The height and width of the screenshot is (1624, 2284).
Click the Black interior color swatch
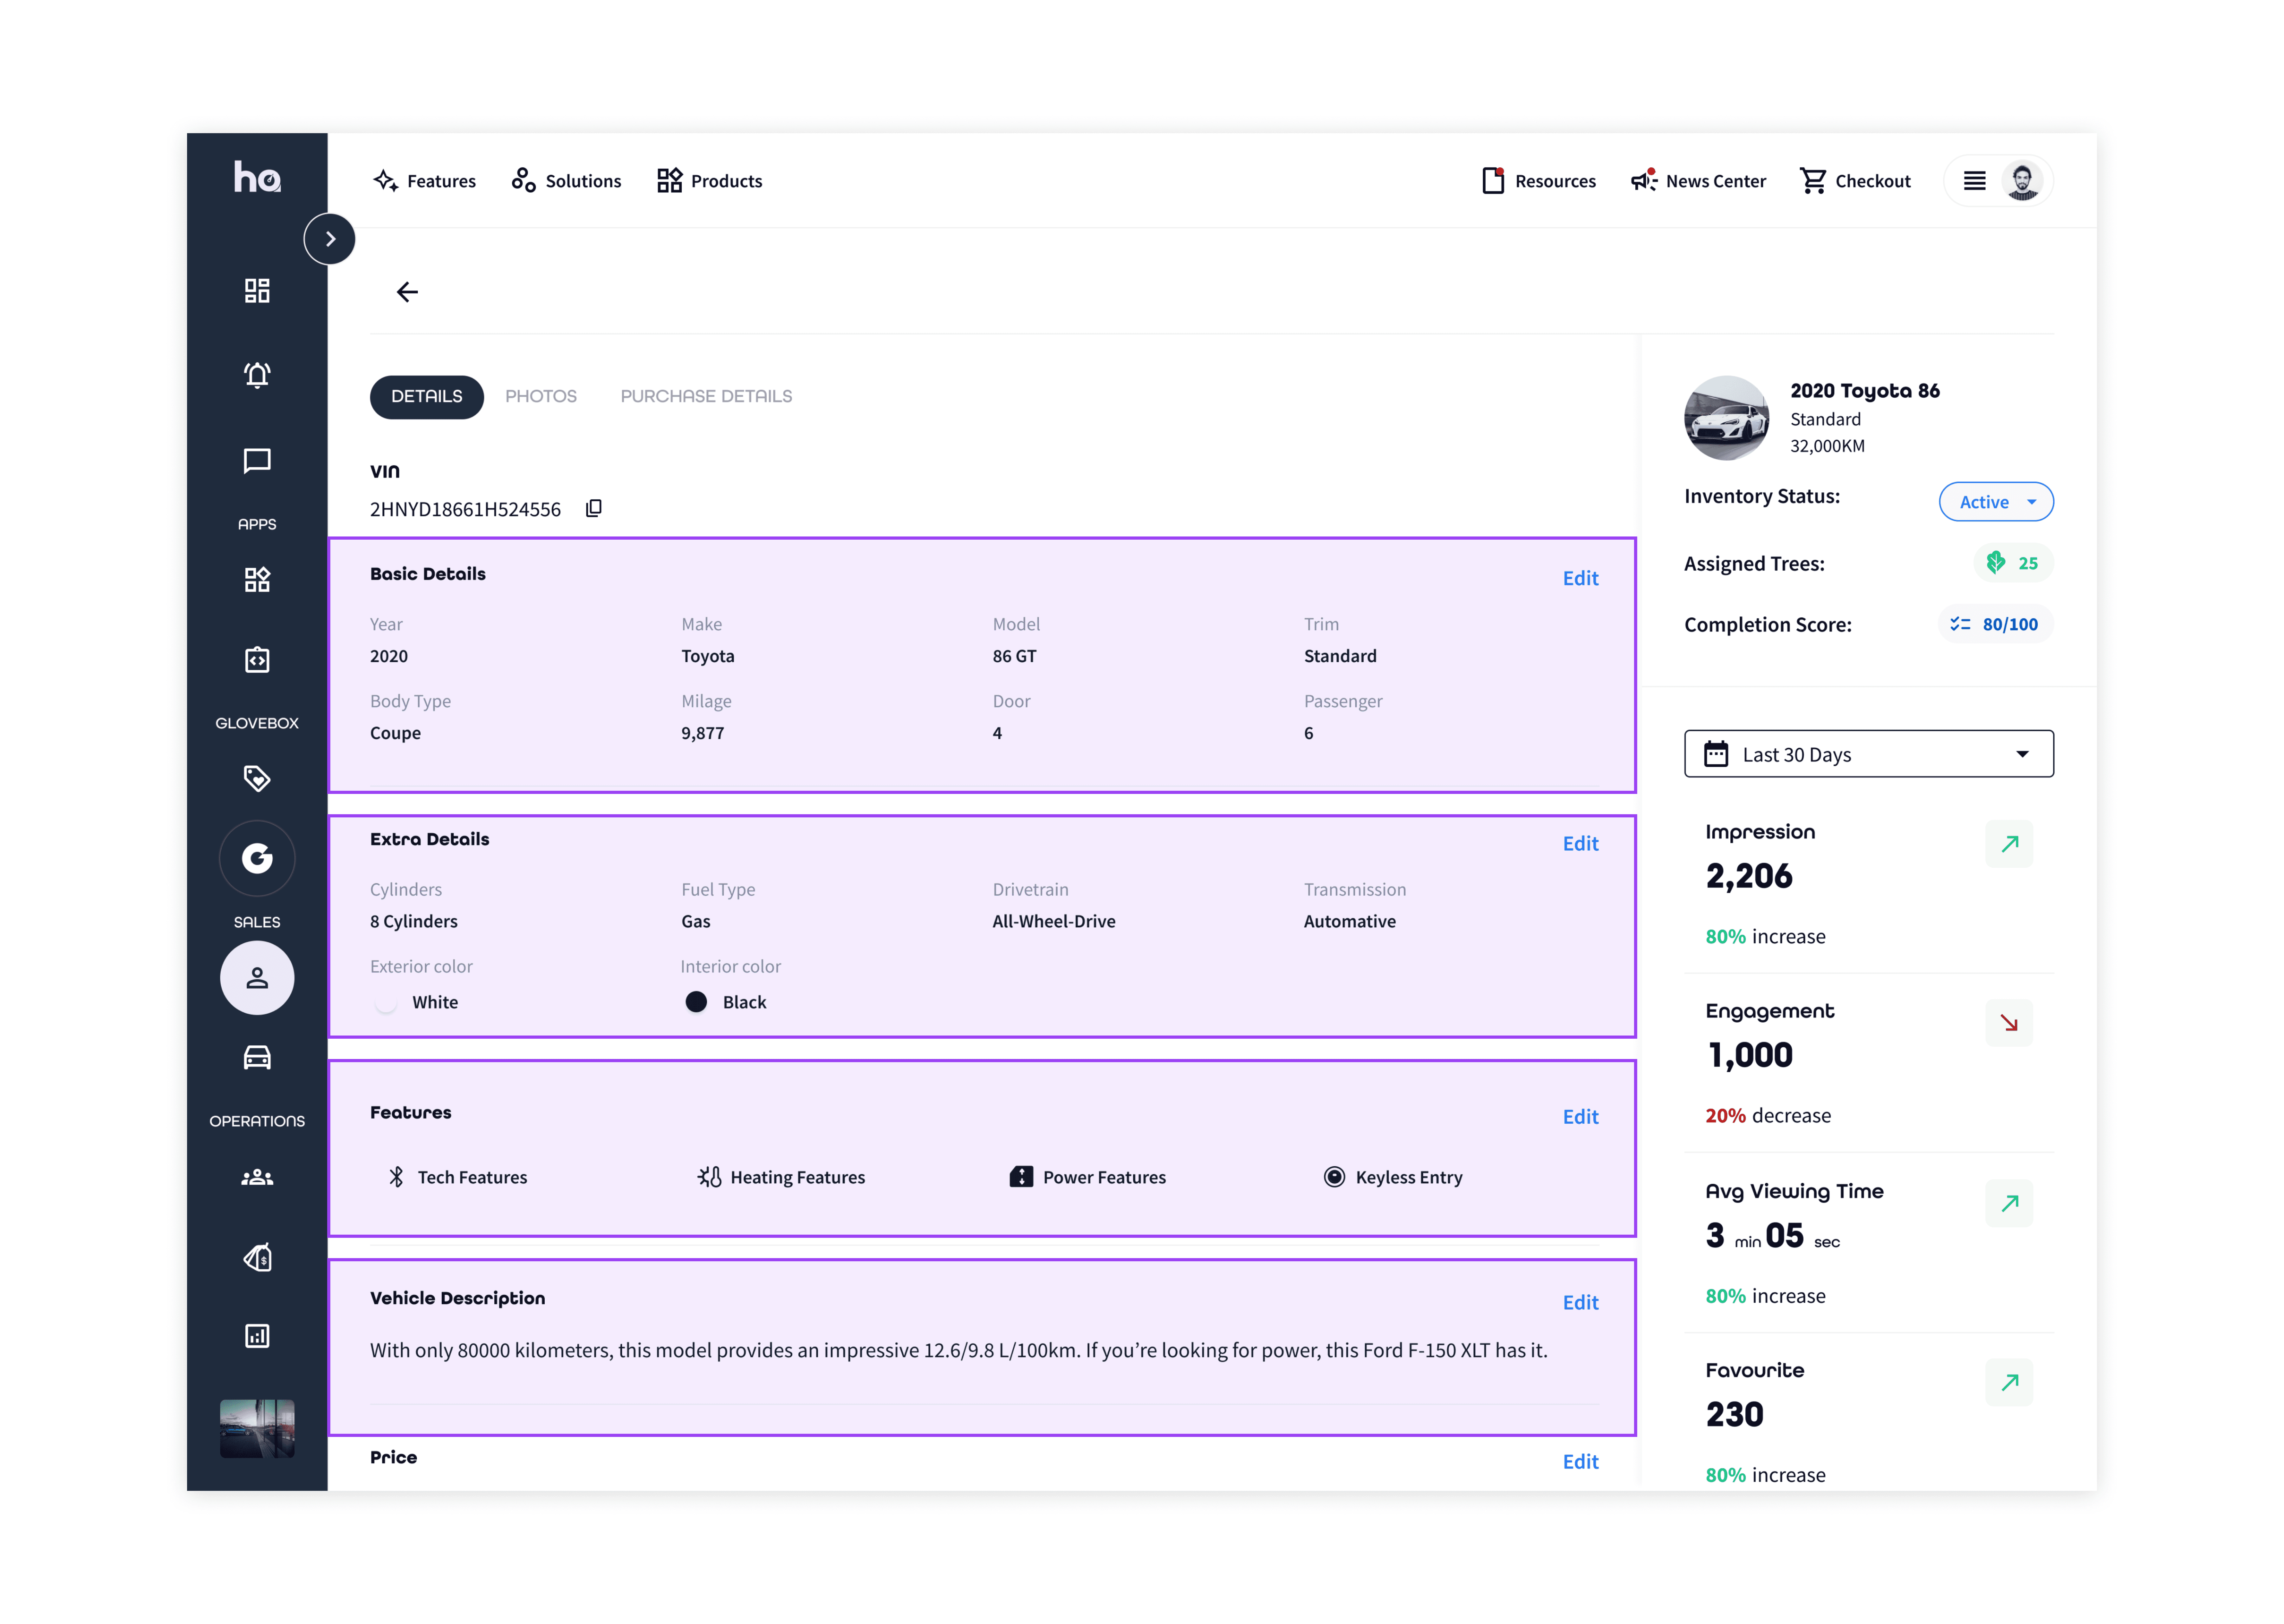tap(696, 1002)
